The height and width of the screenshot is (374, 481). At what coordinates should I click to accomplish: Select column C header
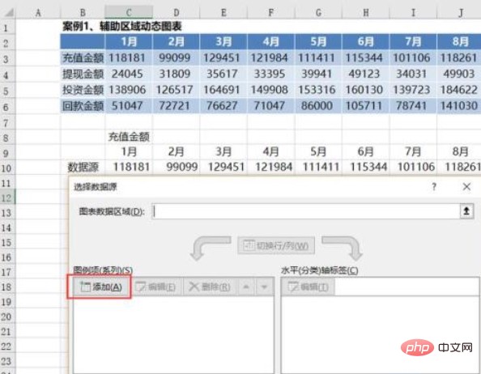(129, 13)
